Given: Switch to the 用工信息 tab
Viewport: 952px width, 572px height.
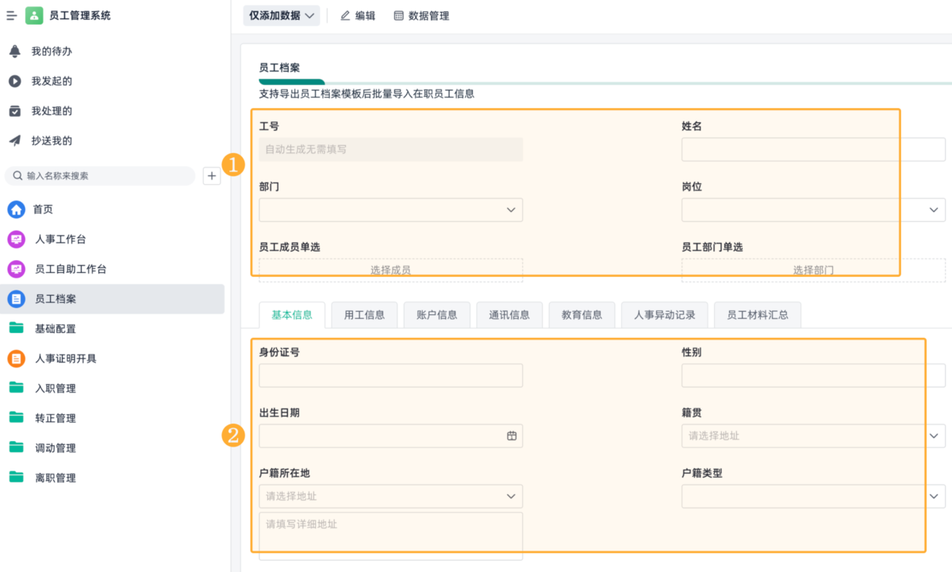Looking at the screenshot, I should [364, 315].
